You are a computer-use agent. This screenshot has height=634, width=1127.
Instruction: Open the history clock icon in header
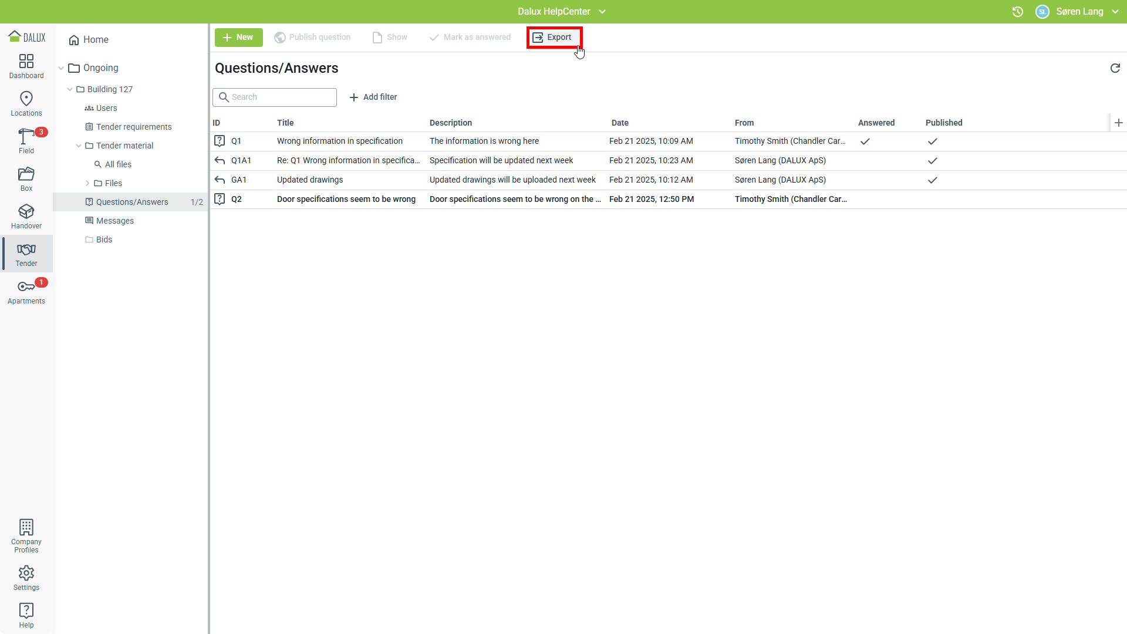click(1017, 12)
